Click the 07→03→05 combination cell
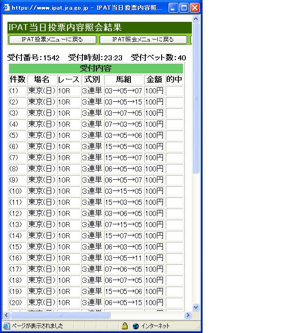This screenshot has width=298, height=333. tap(124, 124)
